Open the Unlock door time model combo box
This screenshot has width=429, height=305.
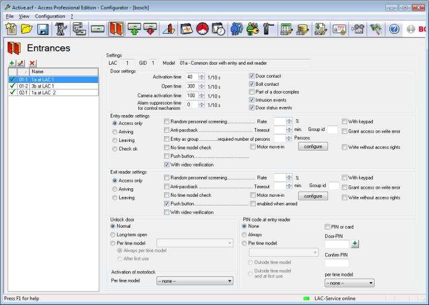point(195,243)
